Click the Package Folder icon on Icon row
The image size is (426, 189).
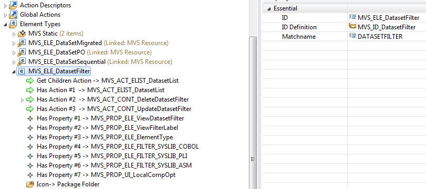click(x=30, y=184)
